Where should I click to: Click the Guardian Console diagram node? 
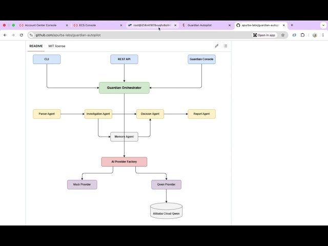click(201, 59)
